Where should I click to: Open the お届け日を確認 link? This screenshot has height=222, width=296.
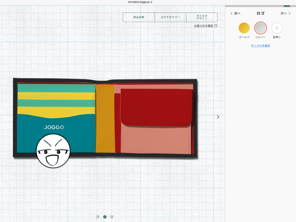(203, 26)
